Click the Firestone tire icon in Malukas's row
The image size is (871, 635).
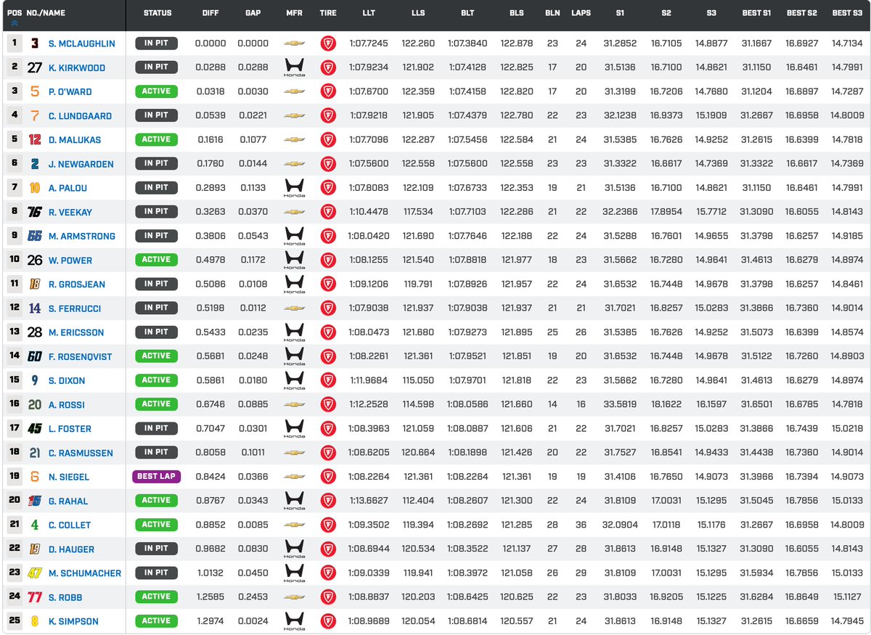click(328, 139)
